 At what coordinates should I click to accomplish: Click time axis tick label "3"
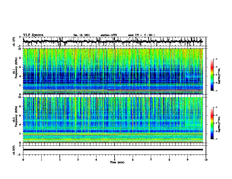pyautogui.click(x=78, y=160)
